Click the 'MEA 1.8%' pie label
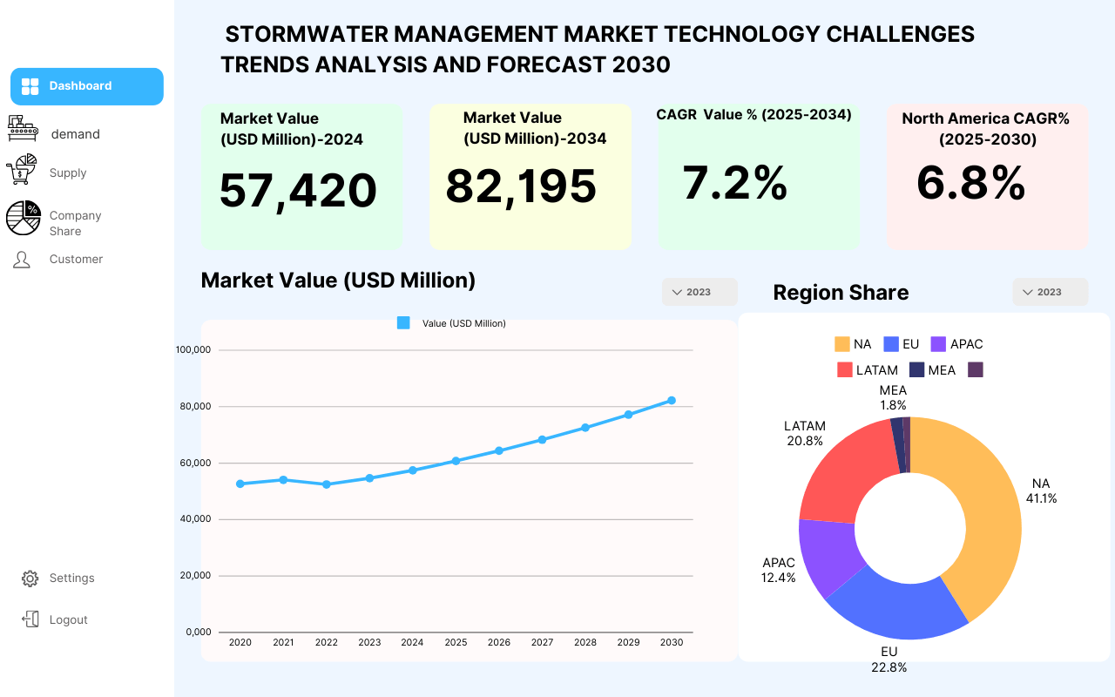This screenshot has width=1115, height=697. 893,398
